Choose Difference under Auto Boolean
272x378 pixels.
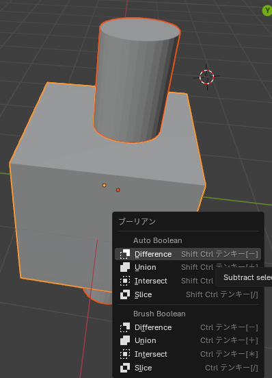188,254
